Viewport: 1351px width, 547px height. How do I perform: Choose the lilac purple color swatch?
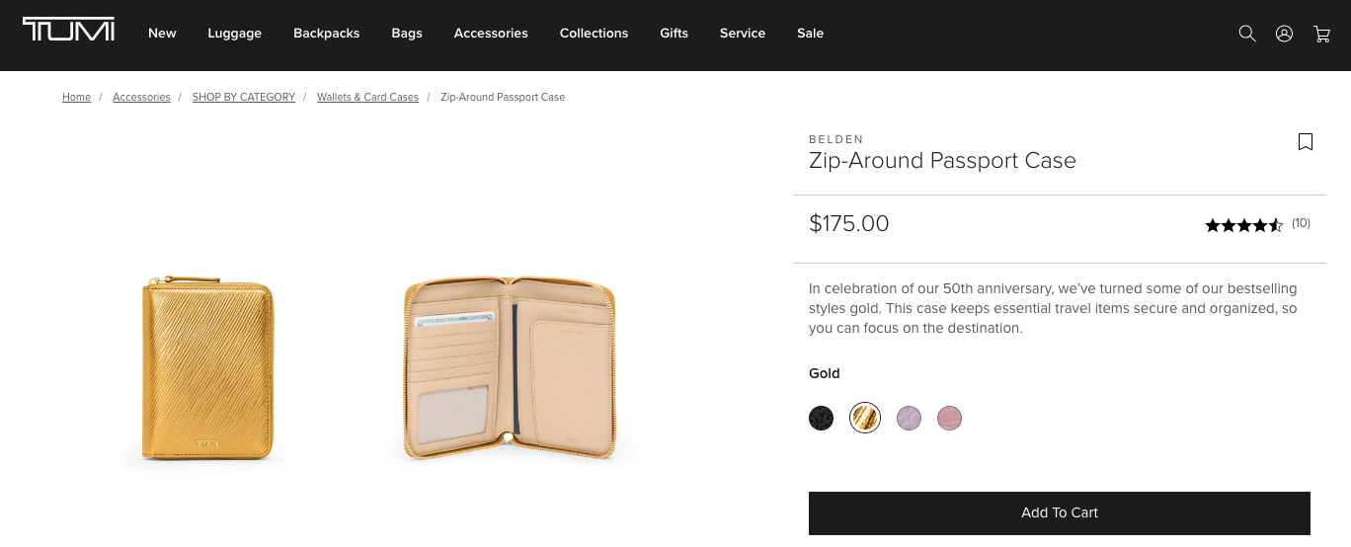point(909,419)
